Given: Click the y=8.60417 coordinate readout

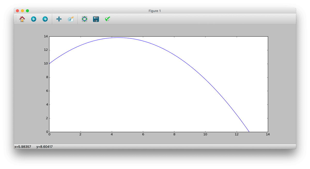Looking at the screenshot, I should pos(45,147).
